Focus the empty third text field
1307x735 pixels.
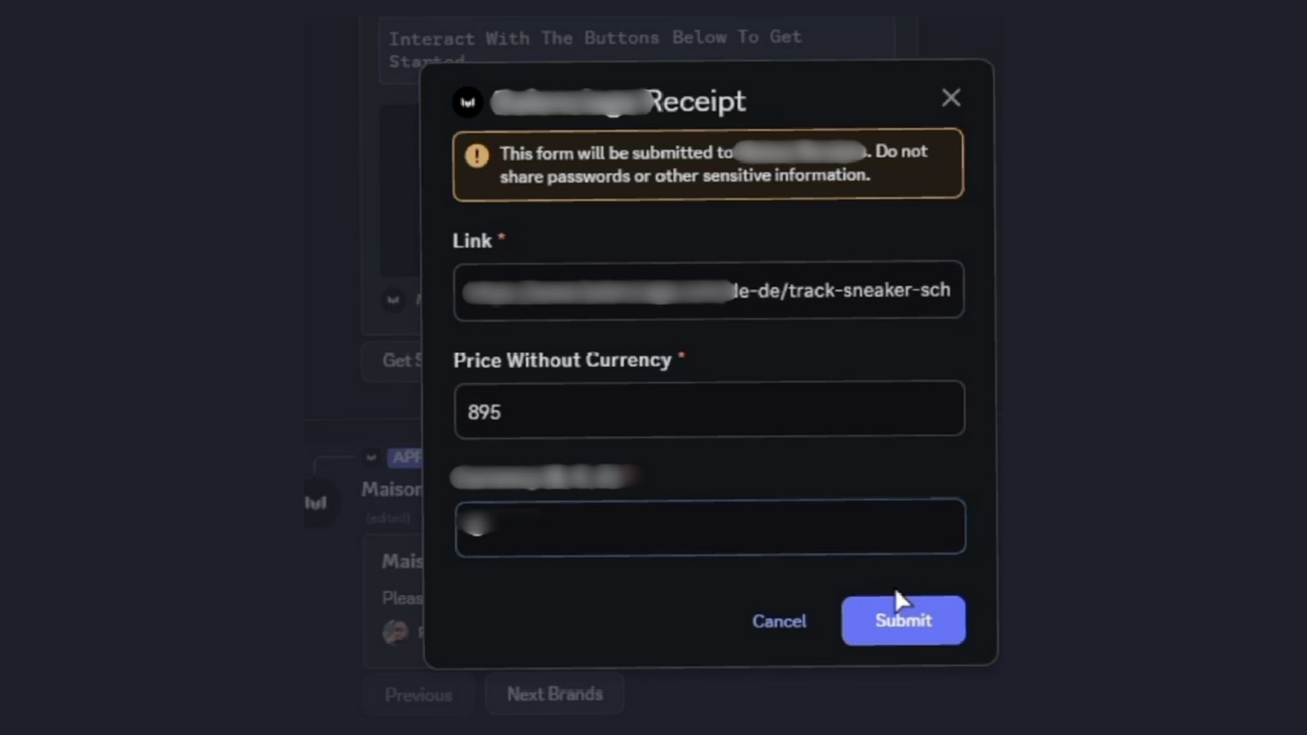pyautogui.click(x=709, y=527)
